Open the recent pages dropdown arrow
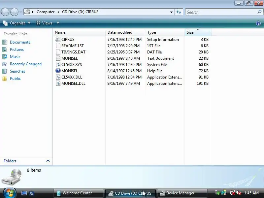 click(21, 12)
